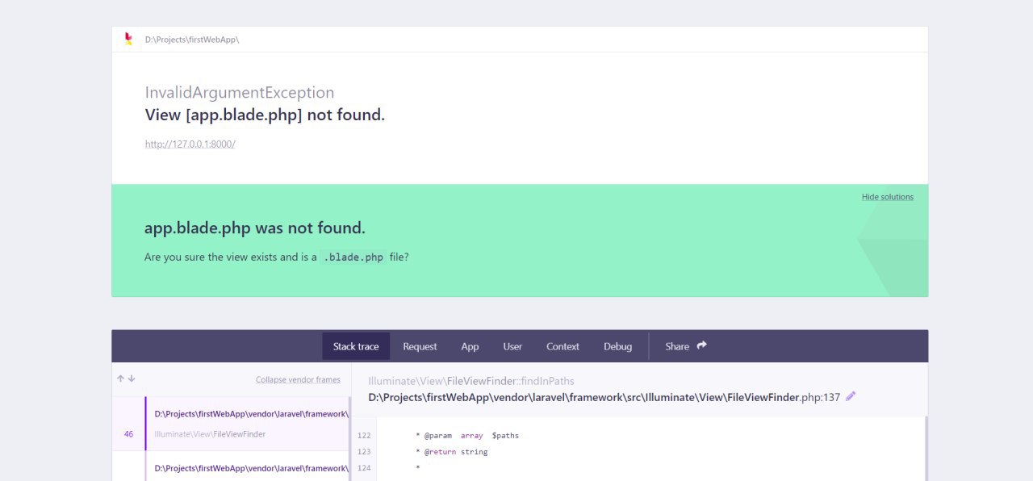Click the .blade.php inline code text
Viewport: 1033px width, 481px height.
353,257
